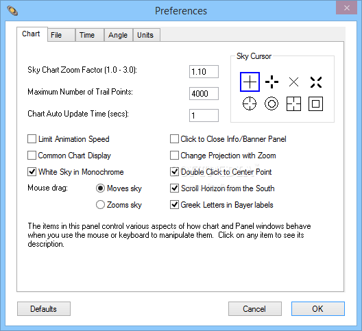Click the Cancel button
362x331 pixels.
tap(255, 309)
